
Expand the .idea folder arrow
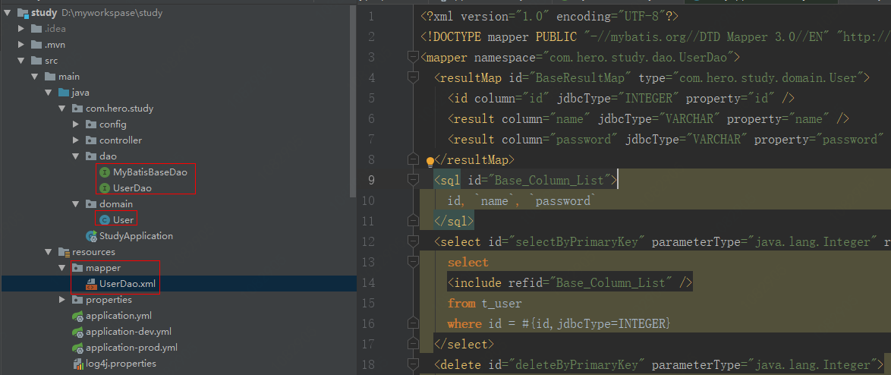[x=21, y=28]
